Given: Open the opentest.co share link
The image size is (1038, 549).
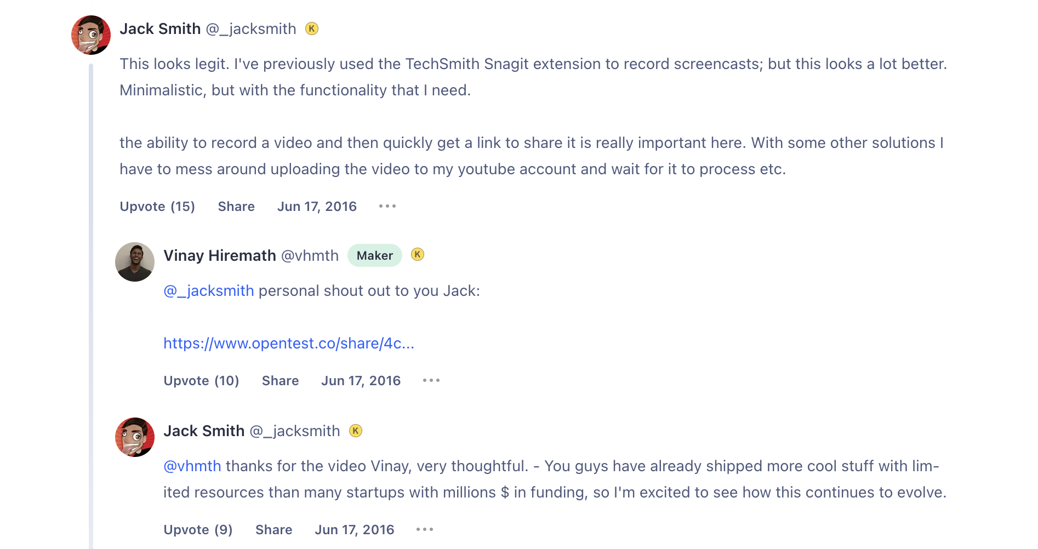Looking at the screenshot, I should [289, 344].
